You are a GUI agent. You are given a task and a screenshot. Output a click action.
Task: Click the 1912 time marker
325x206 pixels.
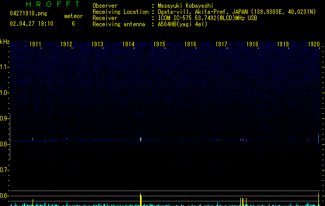click(x=66, y=44)
